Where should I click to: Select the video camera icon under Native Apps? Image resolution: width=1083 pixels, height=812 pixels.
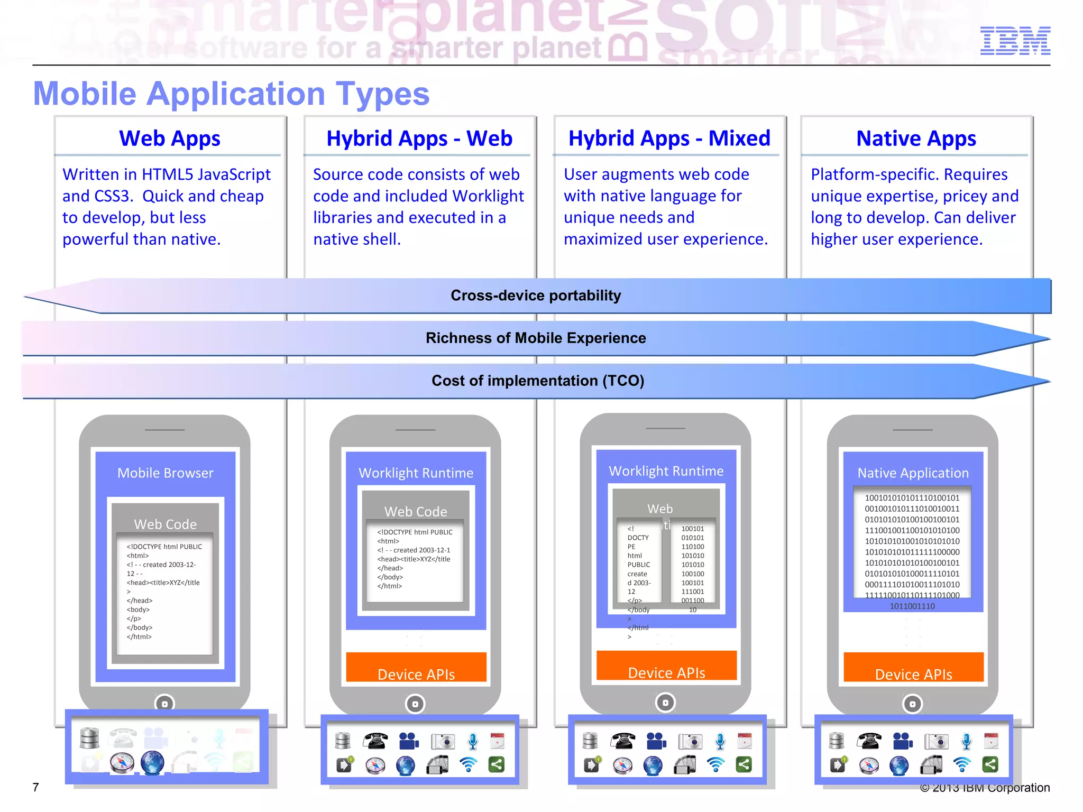click(903, 741)
